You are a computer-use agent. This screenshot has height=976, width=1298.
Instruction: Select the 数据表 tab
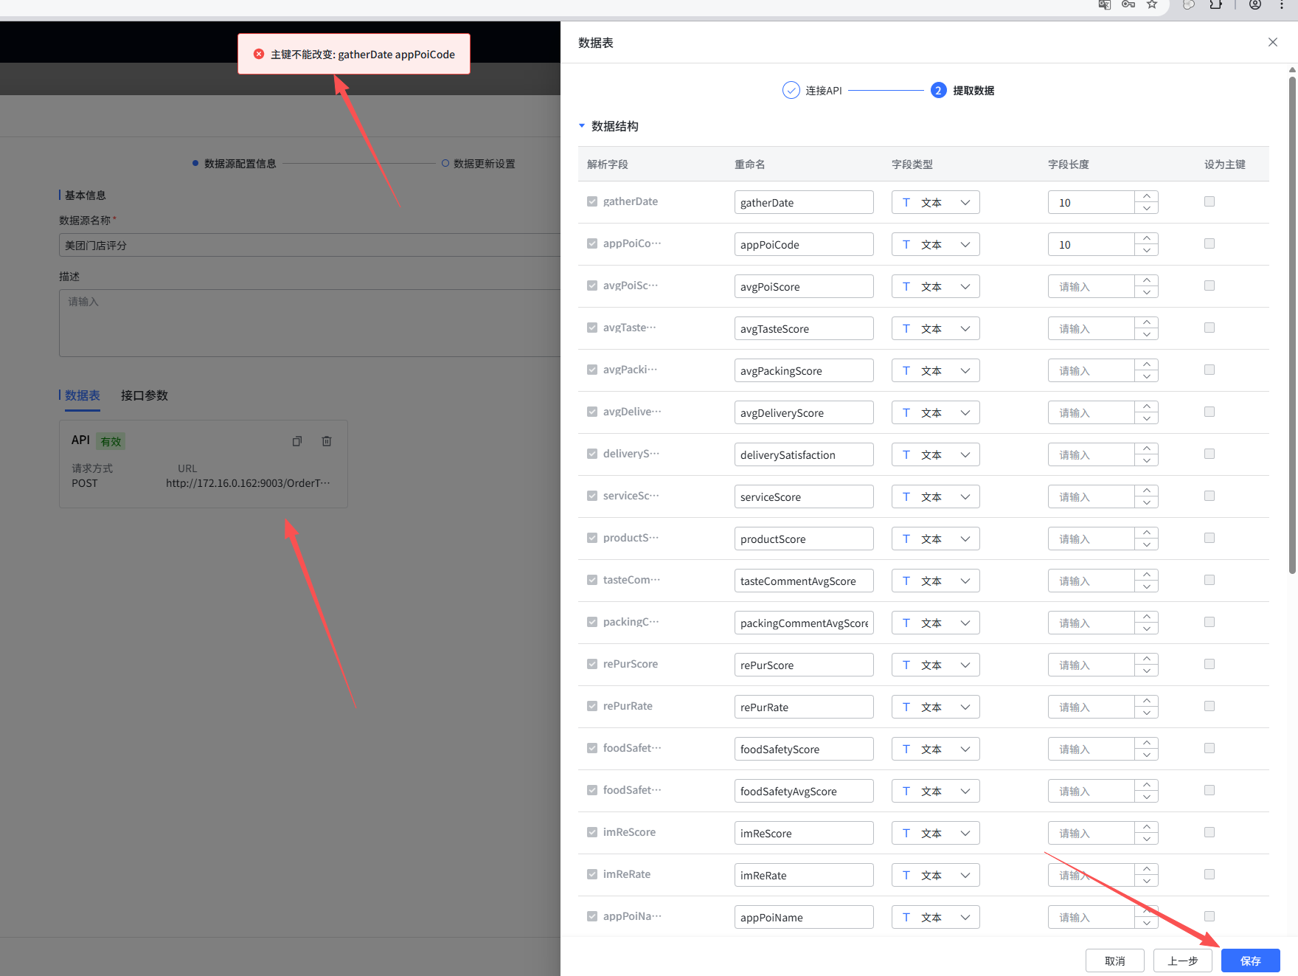click(82, 395)
